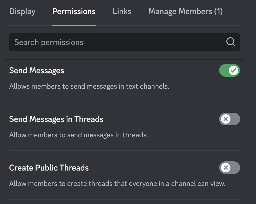This screenshot has width=256, height=204.
Task: Click the Send Messages permission title
Action: point(37,71)
